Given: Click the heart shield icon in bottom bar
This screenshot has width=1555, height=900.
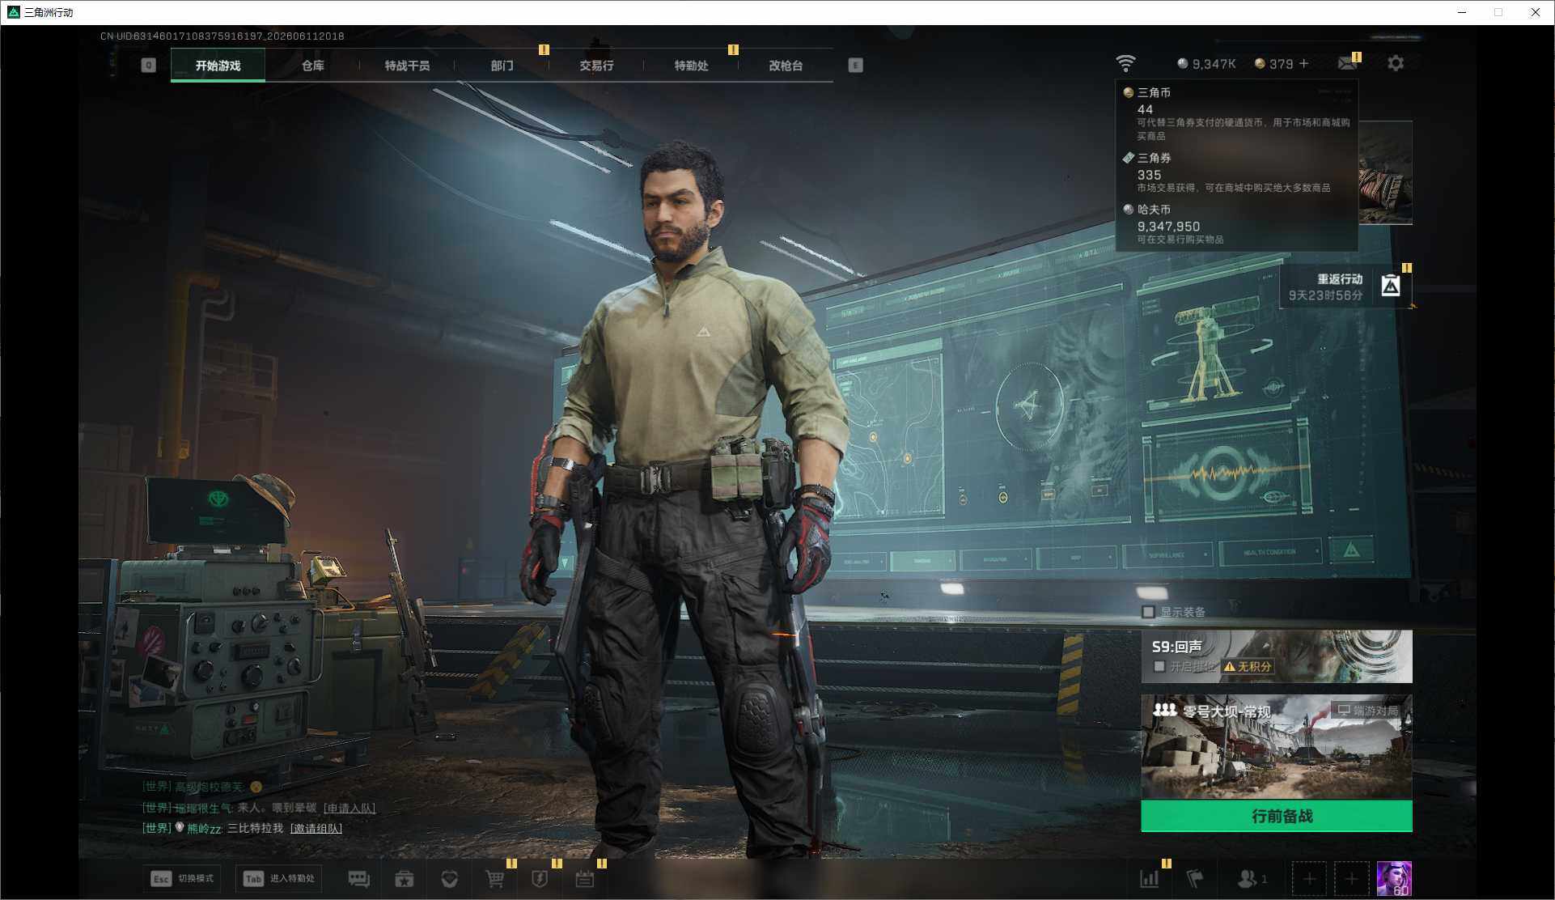Looking at the screenshot, I should [x=450, y=879].
